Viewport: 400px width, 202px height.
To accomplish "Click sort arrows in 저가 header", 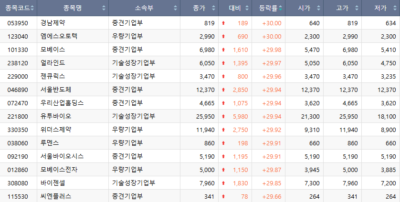I will [x=395, y=8].
